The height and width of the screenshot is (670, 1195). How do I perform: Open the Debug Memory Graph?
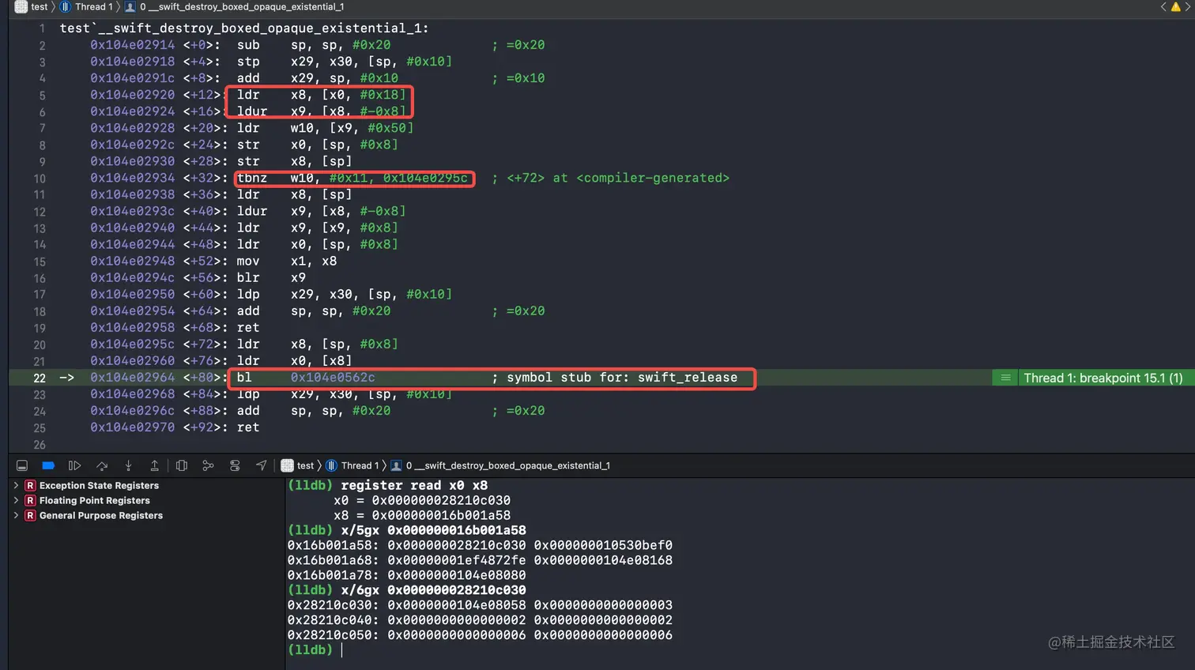(208, 466)
